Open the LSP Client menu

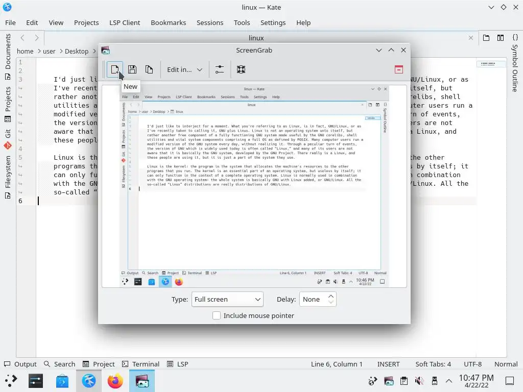(x=125, y=22)
